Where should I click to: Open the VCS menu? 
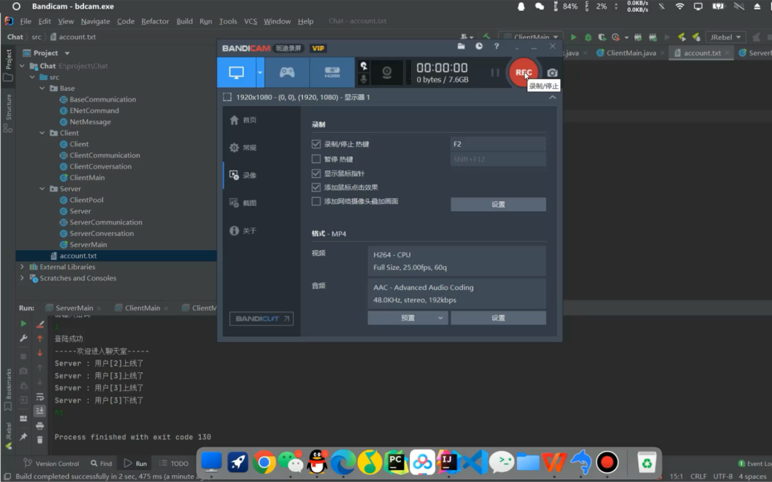tap(250, 21)
